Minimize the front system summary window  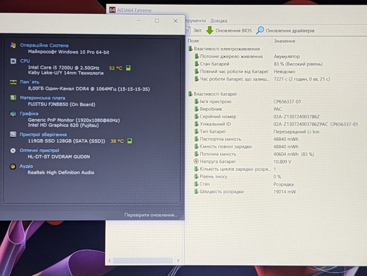(x=139, y=20)
